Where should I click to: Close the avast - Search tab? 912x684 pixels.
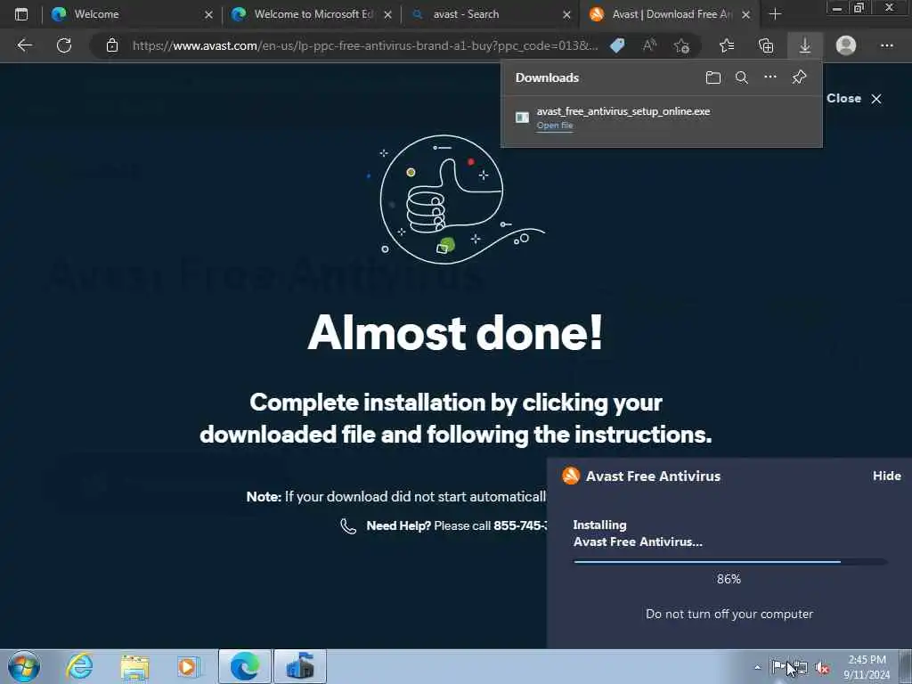[566, 14]
